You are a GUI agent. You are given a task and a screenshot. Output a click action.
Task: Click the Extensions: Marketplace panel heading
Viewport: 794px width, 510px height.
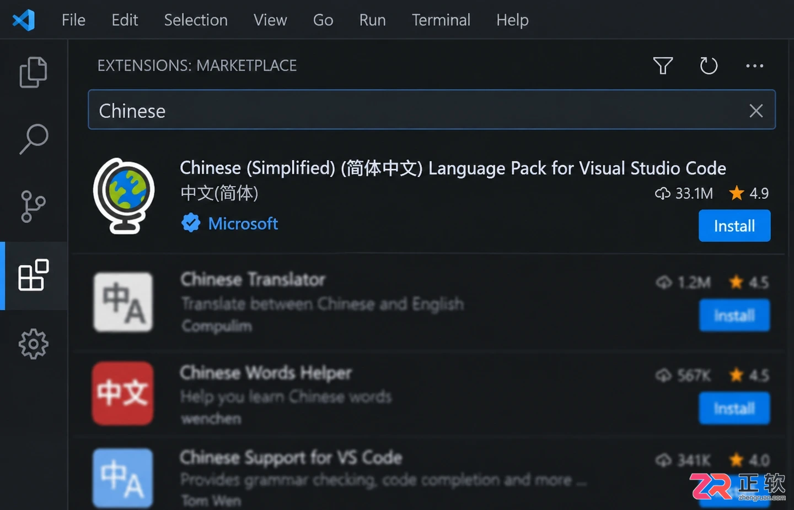tap(197, 66)
